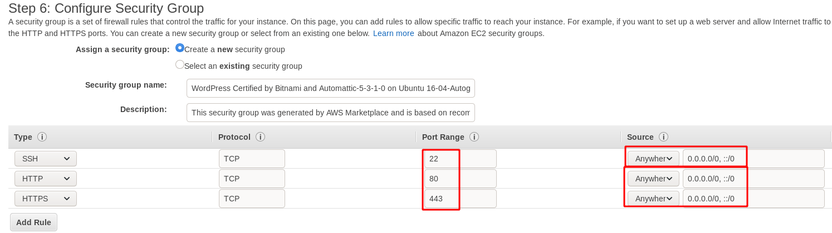832x233 pixels.
Task: Expand the HTTP type dropdown
Action: (46, 179)
